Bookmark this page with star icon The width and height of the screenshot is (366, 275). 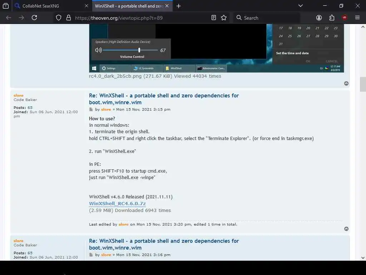point(224,18)
